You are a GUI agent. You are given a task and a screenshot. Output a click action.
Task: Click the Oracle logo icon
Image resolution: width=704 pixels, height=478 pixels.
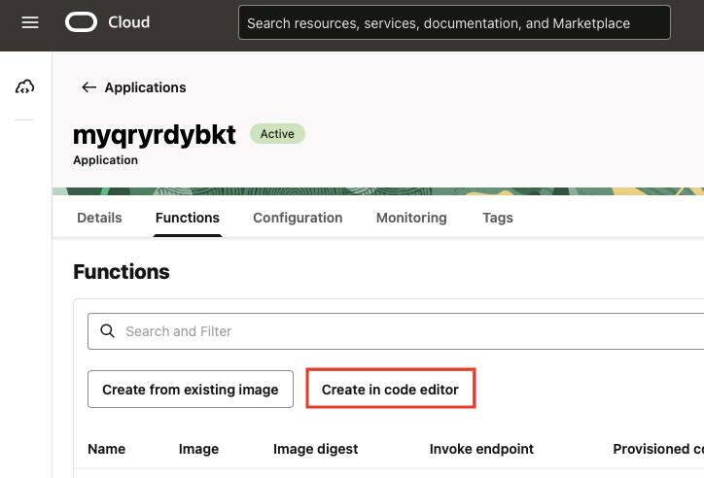tap(81, 22)
